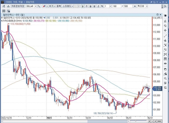Click the erase-all drawings icon
Viewport: 169px width, 123px height.
tap(165, 26)
